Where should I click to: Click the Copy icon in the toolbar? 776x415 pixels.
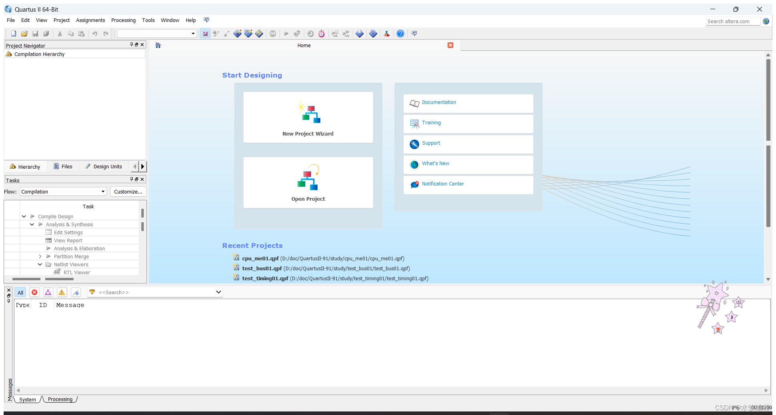[70, 34]
